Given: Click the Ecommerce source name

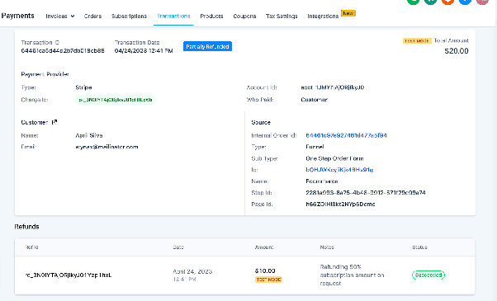Looking at the screenshot, I should pyautogui.click(x=322, y=181).
